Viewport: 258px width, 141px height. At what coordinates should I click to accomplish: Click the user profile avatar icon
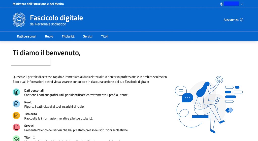222,4
